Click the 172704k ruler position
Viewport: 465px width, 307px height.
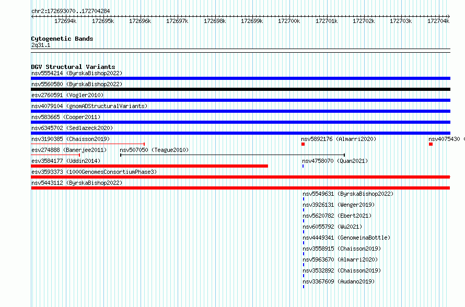click(x=438, y=21)
